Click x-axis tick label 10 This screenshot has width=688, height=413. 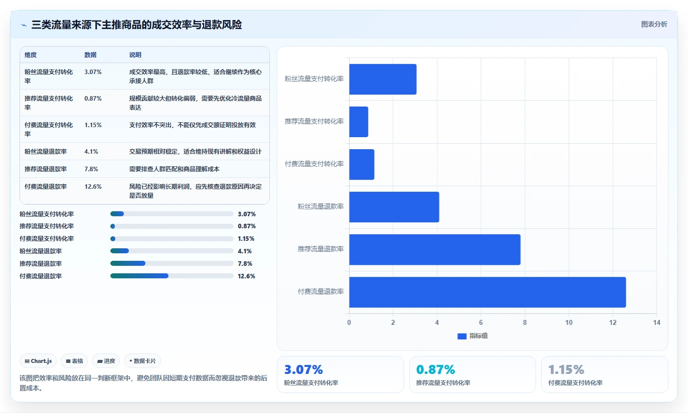point(569,322)
